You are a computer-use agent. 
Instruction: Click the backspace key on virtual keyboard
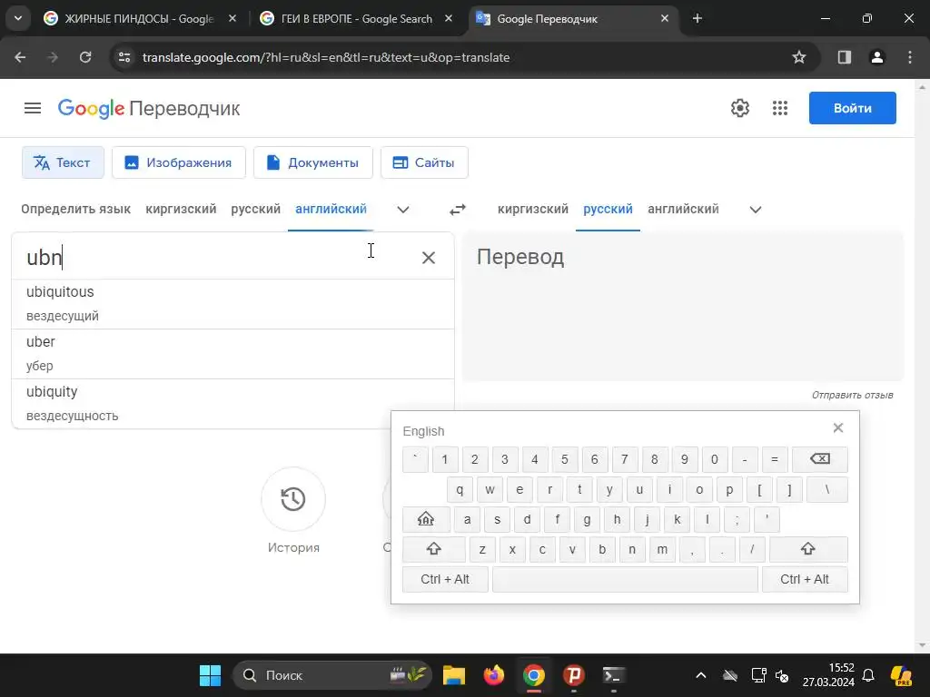(x=820, y=459)
